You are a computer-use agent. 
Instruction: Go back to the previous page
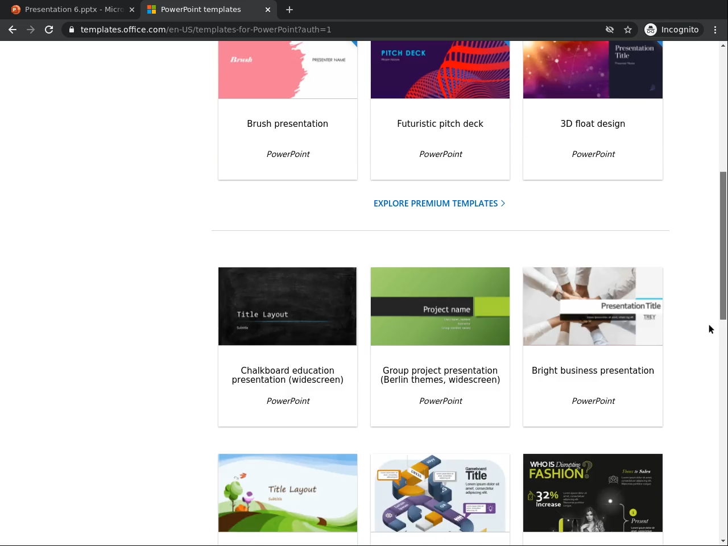13,30
